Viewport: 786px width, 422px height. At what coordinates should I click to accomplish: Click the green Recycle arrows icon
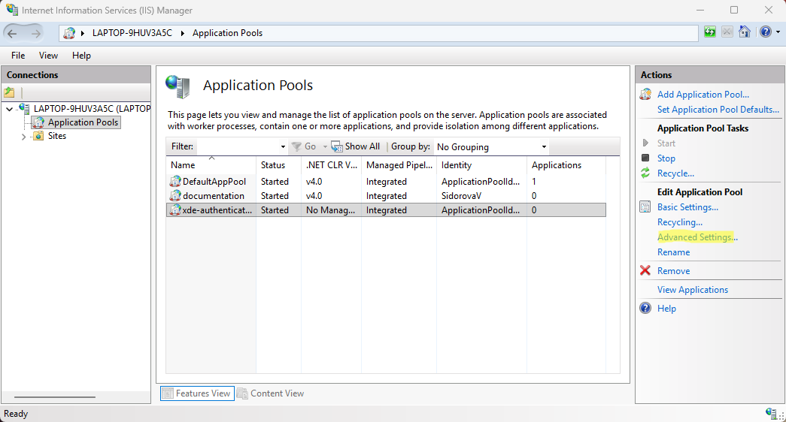point(645,173)
